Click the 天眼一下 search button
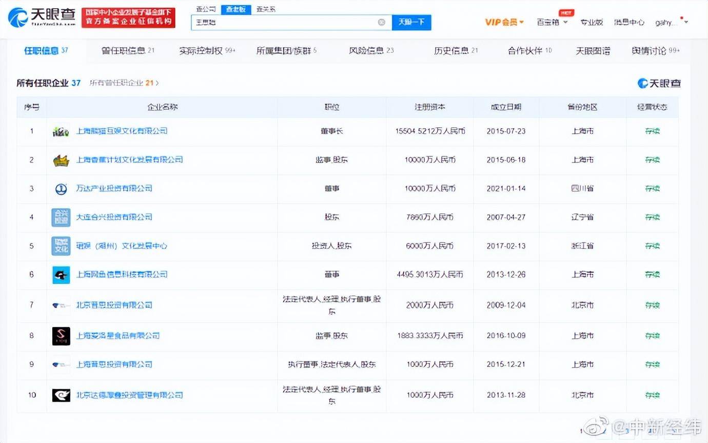The width and height of the screenshot is (708, 443). (x=411, y=22)
